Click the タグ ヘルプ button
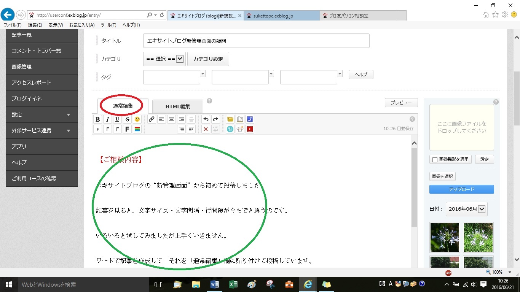Viewport: 520px width, 292px height. 361,75
